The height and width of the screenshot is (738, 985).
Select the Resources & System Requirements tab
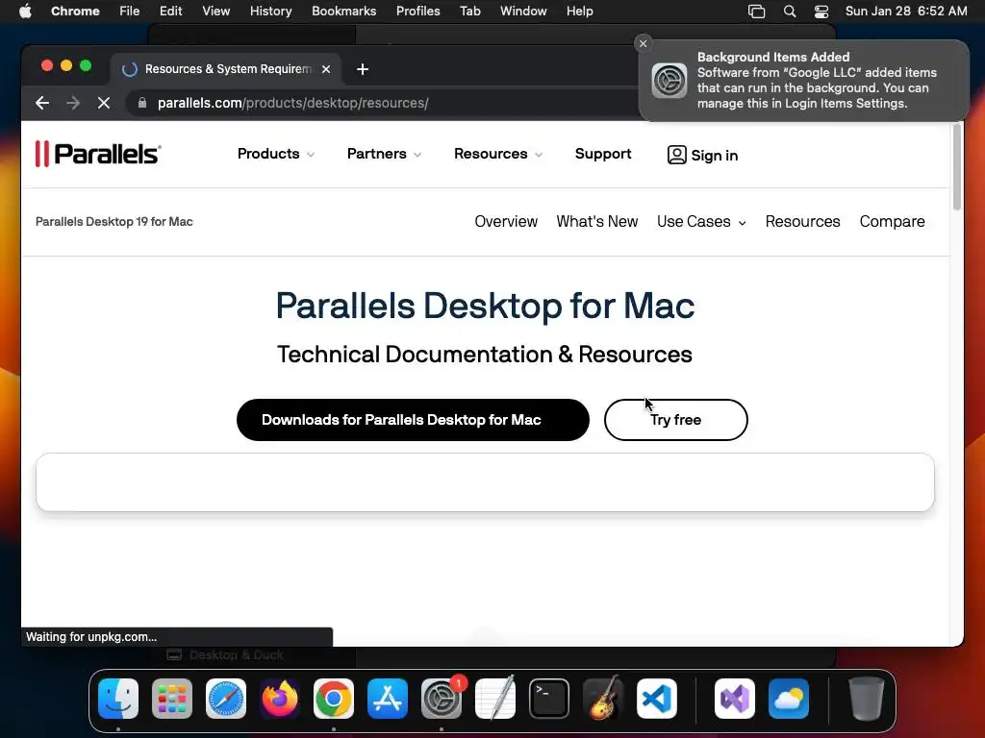click(226, 69)
